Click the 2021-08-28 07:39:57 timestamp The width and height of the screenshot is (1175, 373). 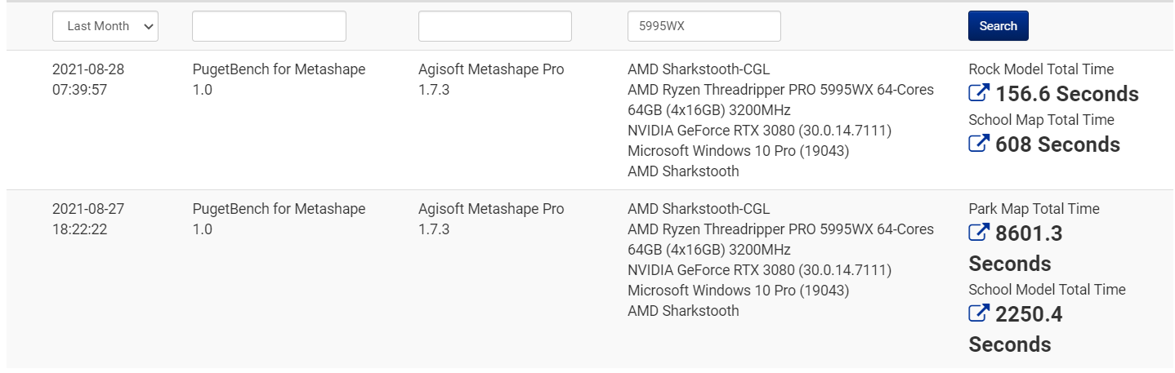pyautogui.click(x=88, y=79)
